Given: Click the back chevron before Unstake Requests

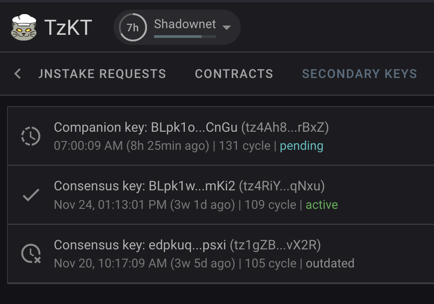Looking at the screenshot, I should pos(17,74).
